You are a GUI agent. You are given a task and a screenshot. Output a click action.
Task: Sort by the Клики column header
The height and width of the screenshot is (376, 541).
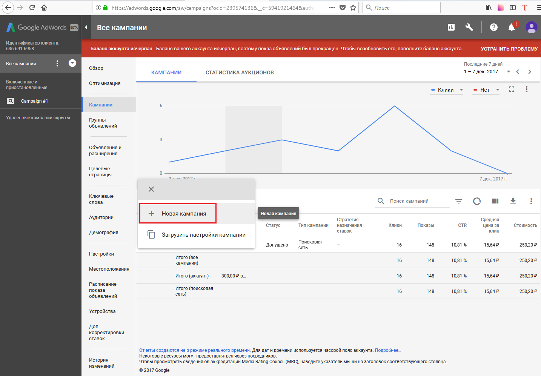click(395, 225)
